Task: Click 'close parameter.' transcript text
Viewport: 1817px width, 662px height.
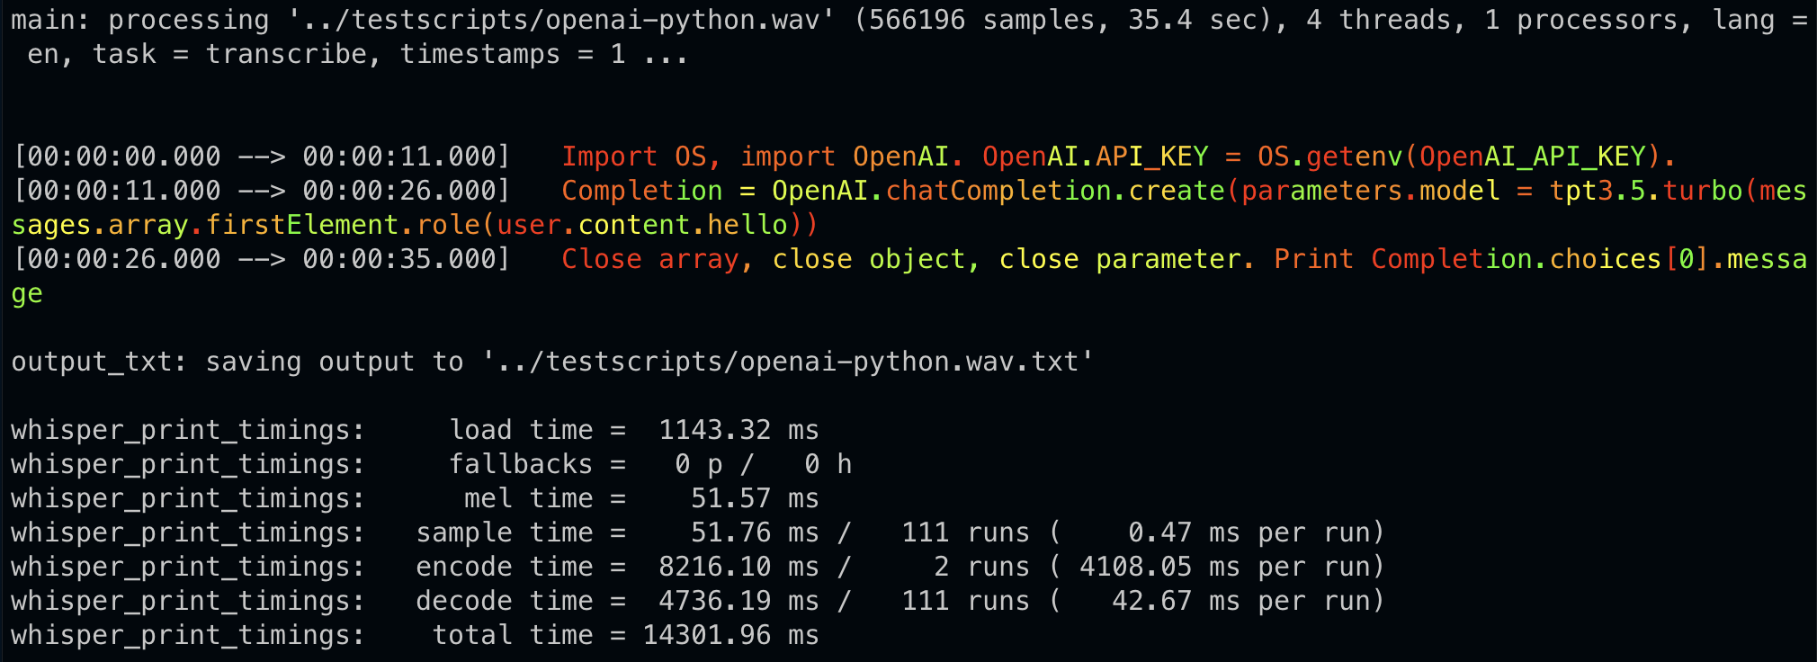Action: pyautogui.click(x=1127, y=259)
